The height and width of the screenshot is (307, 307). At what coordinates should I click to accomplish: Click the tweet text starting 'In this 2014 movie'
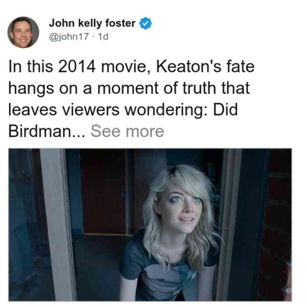[x=132, y=99]
